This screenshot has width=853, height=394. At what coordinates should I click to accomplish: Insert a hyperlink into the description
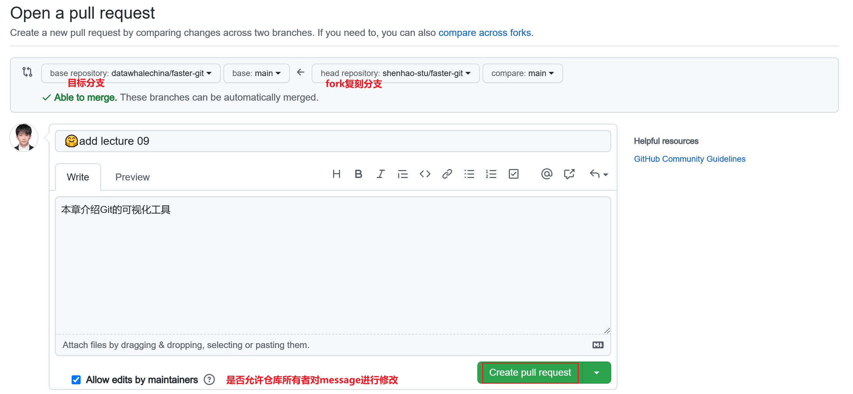[x=447, y=174]
